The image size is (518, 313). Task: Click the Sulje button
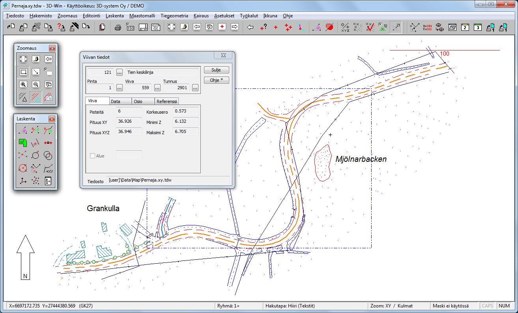click(216, 70)
